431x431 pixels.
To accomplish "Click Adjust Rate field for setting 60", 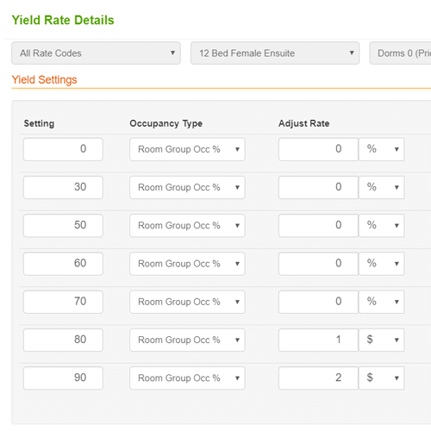I will (x=318, y=264).
